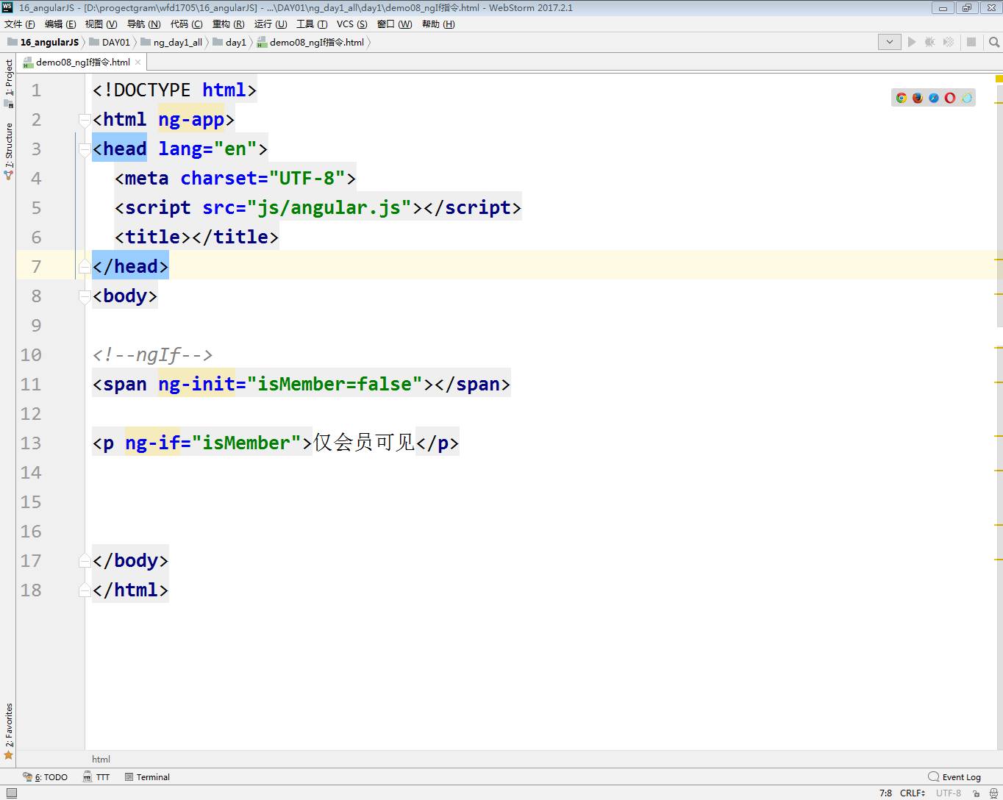The image size is (1003, 800).
Task: Open the 工具 (T) menu
Action: click(x=312, y=24)
